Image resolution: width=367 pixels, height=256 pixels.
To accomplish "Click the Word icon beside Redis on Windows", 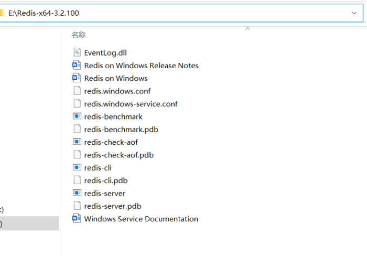I will [77, 78].
